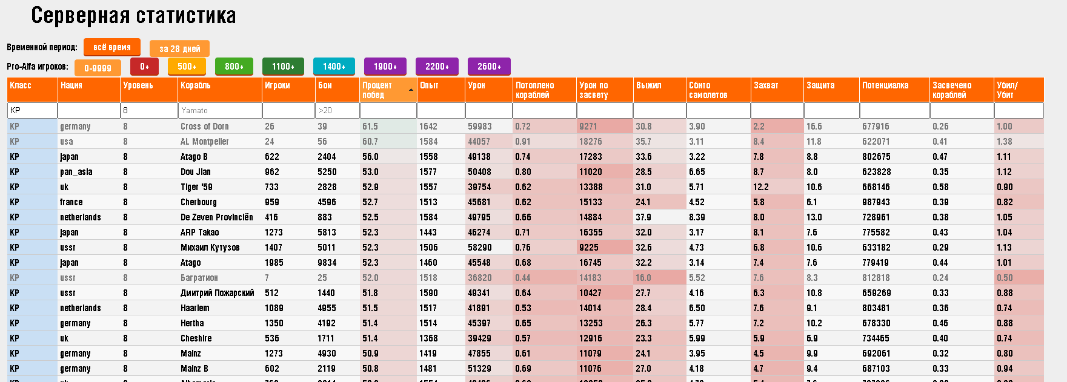
Task: Click the Опыт filter input
Action: [441, 110]
